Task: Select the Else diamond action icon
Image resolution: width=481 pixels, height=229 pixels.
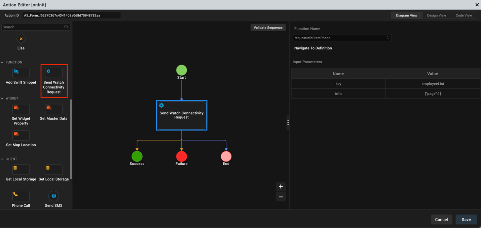Action: click(21, 39)
